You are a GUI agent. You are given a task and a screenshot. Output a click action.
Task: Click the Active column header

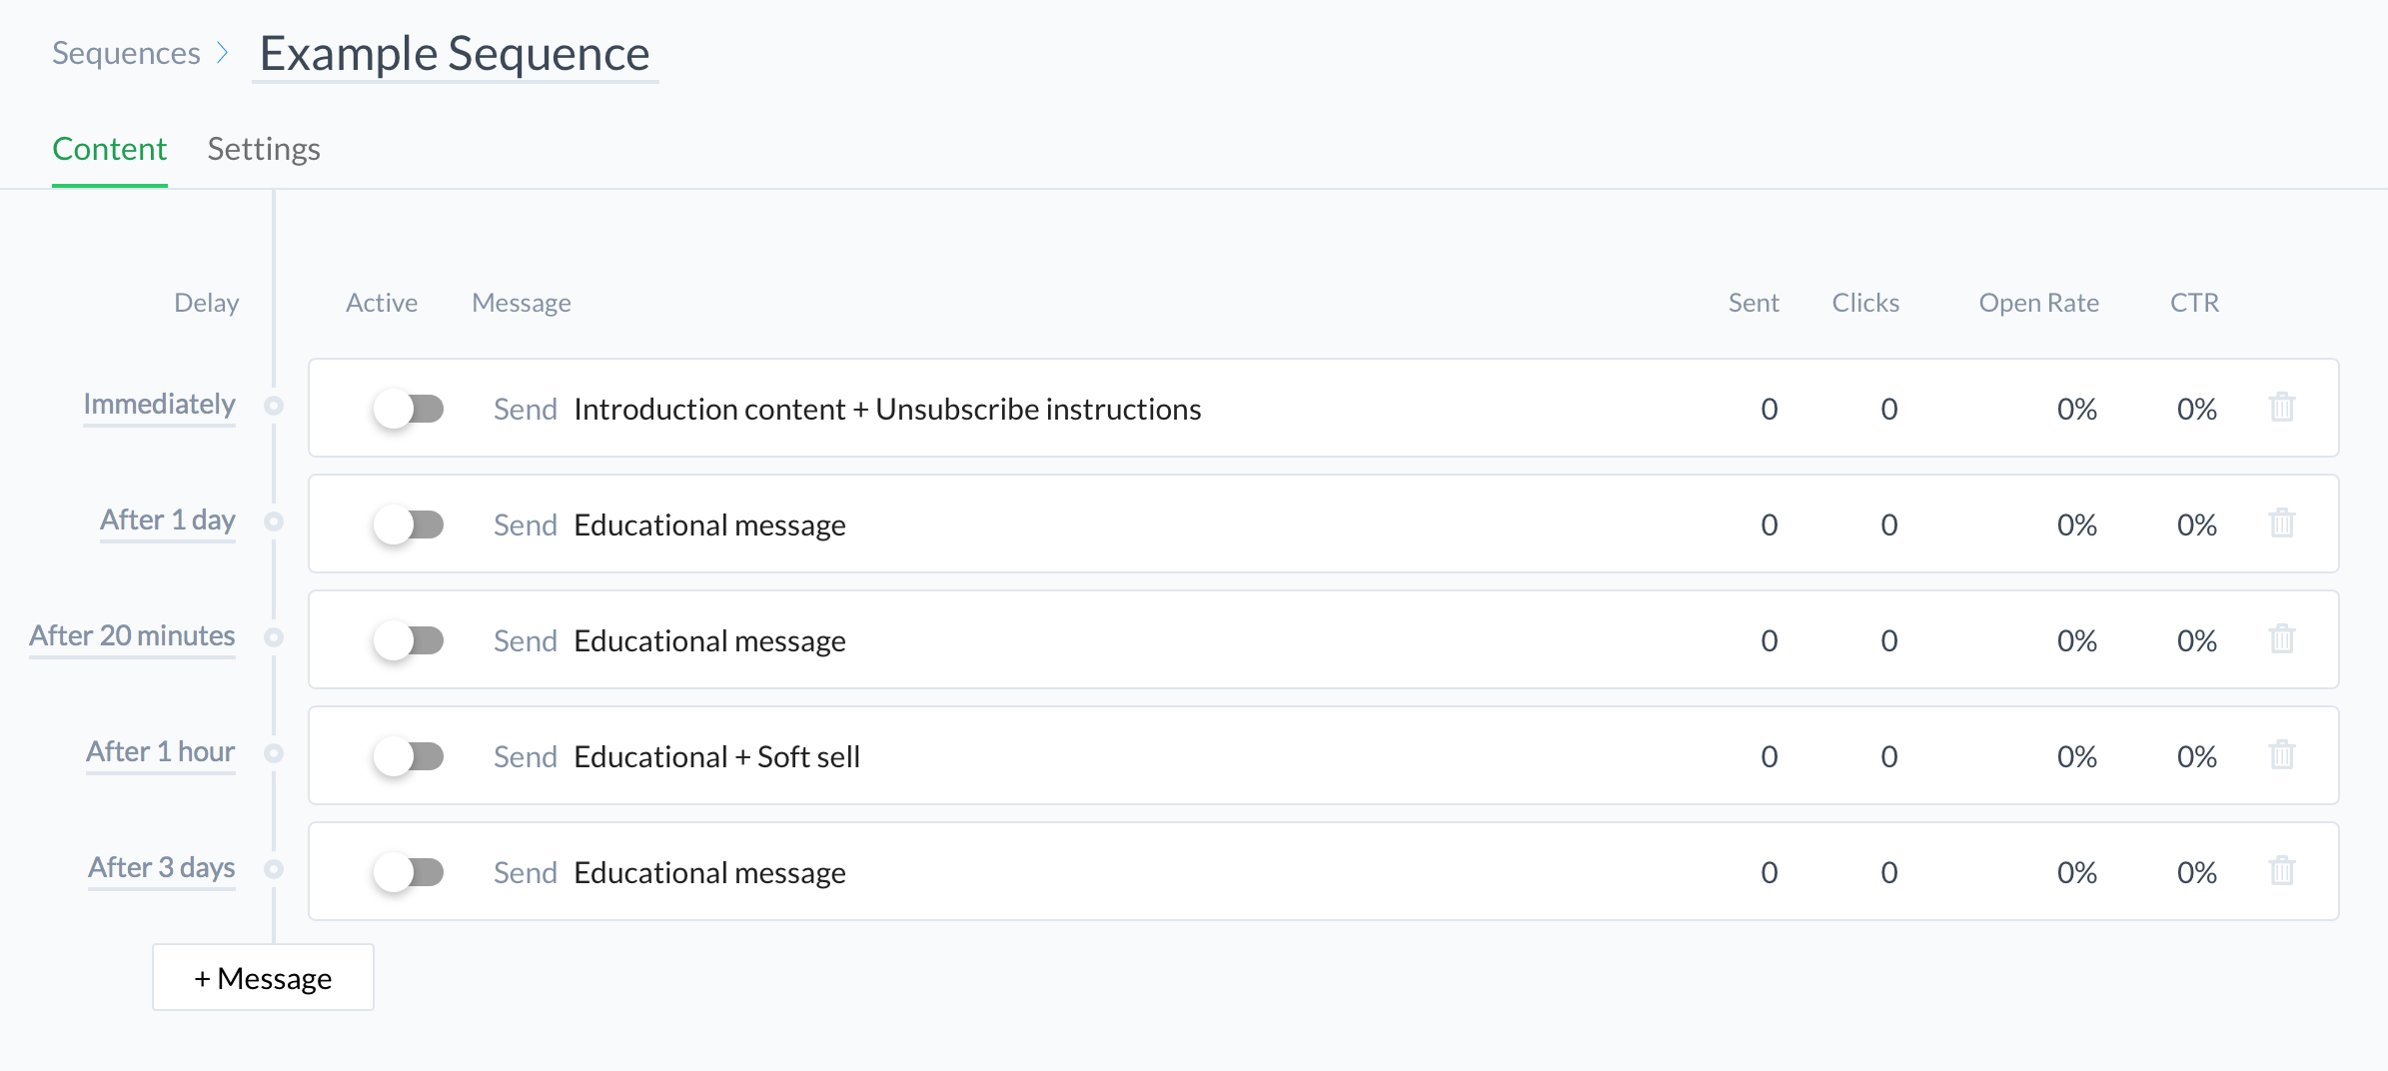[382, 303]
